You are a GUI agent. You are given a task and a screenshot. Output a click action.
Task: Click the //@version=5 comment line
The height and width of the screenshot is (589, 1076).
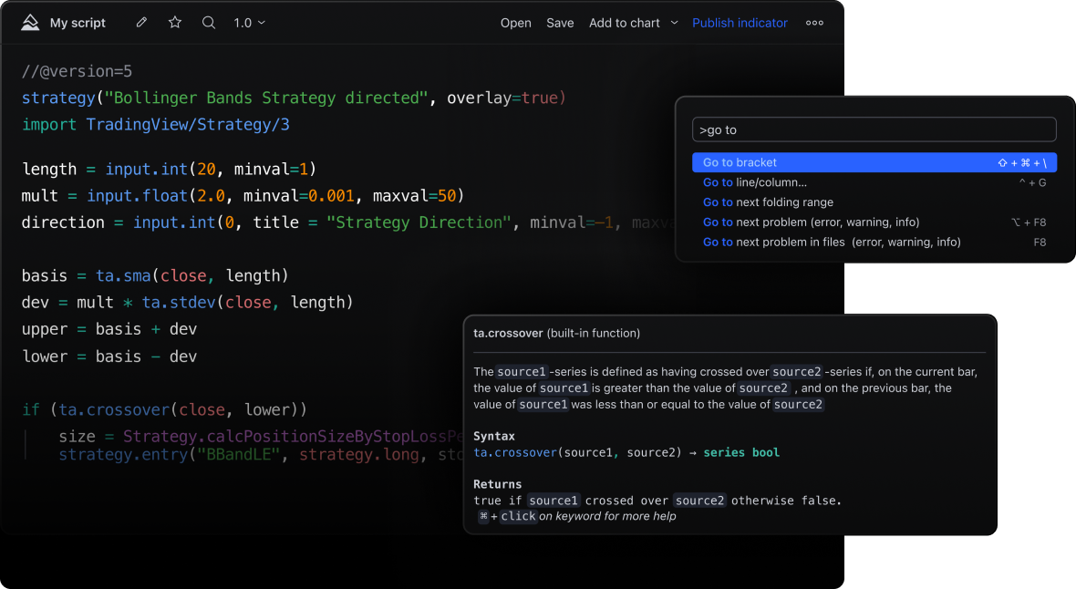[x=77, y=71]
